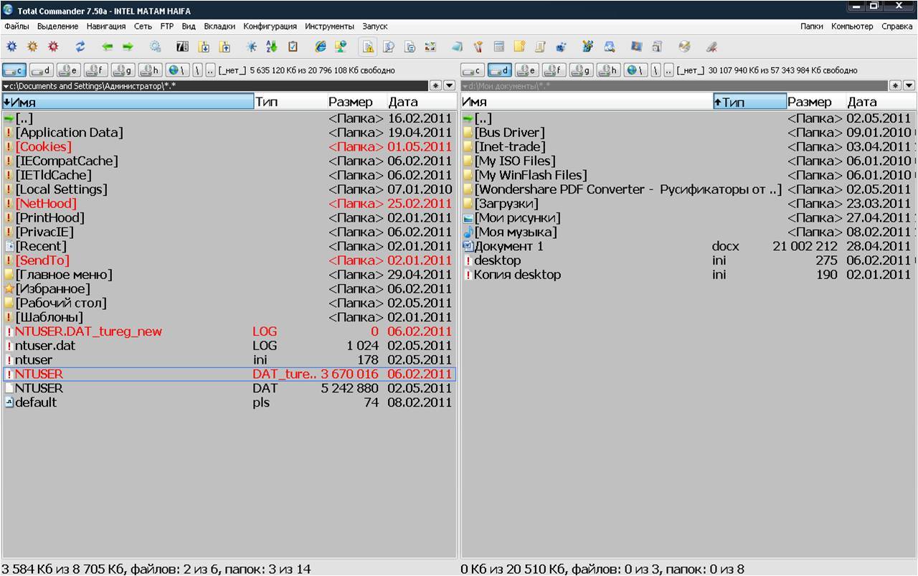
Task: Open the Навигация menu
Action: coord(106,27)
